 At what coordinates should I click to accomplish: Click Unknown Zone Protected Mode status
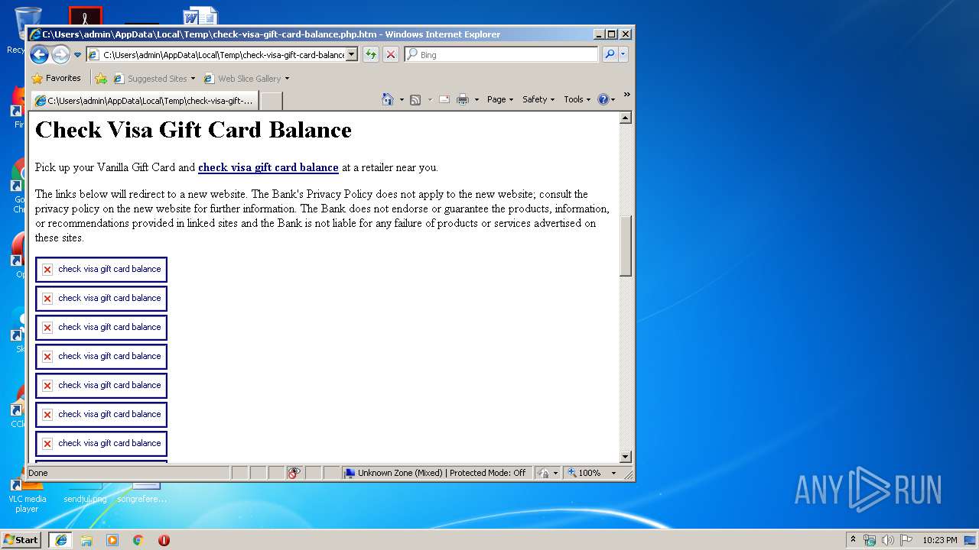pos(436,473)
